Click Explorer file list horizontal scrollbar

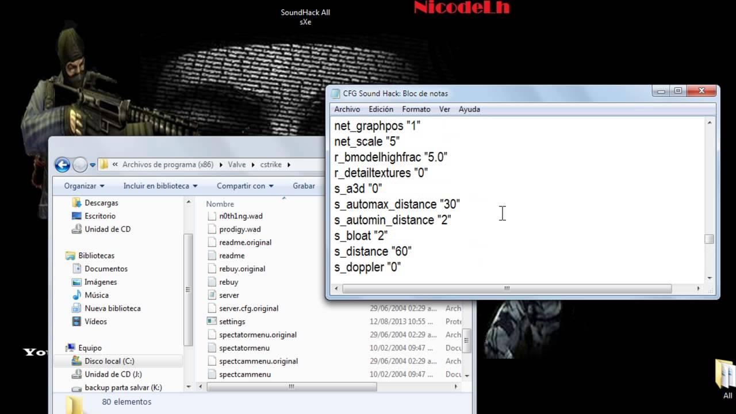[x=292, y=386]
